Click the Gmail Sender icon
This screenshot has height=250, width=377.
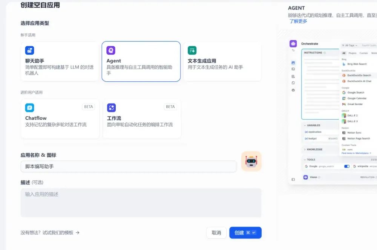coord(344,104)
